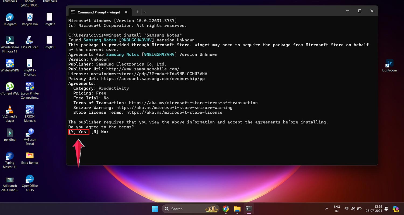Launch Lightroom desktop shortcut

pos(389,64)
